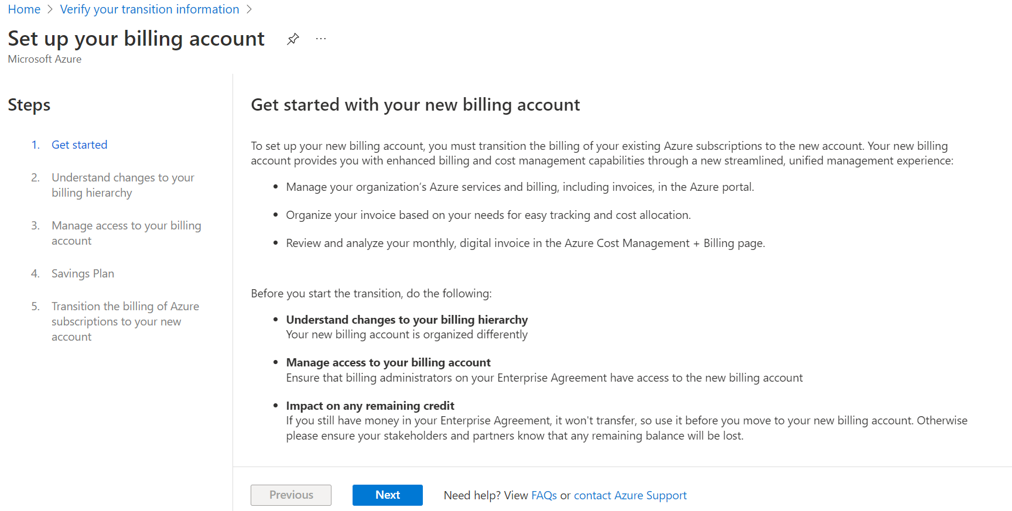1012x511 pixels.
Task: Click contact Azure Support link
Action: [x=630, y=495]
